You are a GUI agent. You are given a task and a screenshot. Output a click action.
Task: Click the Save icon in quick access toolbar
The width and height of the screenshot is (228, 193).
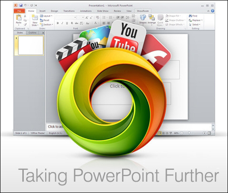[x=21, y=5]
